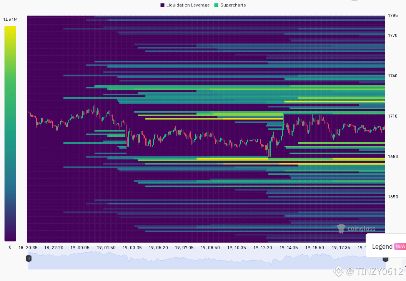Click the 19, 00:05 time axis label
The width and height of the screenshot is (406, 281).
click(80, 248)
